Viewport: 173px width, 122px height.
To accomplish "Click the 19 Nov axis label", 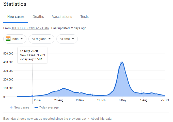I will coord(80,100).
